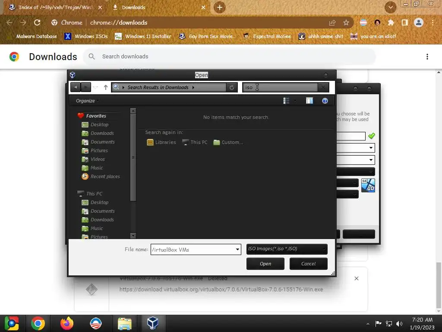Select Downloads under This PC
442x332 pixels.
pyautogui.click(x=98, y=220)
